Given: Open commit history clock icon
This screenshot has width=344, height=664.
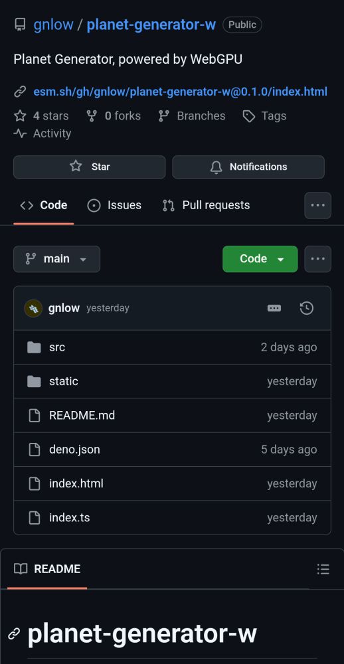Looking at the screenshot, I should click(x=306, y=308).
